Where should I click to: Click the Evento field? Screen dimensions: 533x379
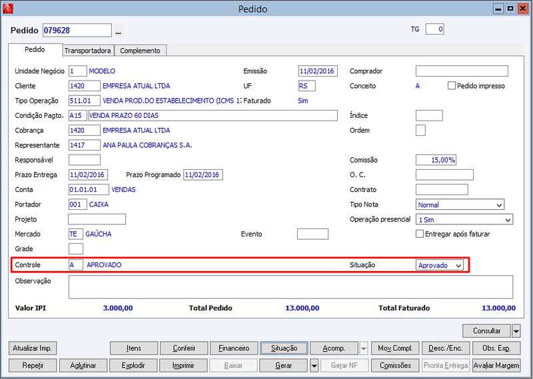(x=312, y=234)
